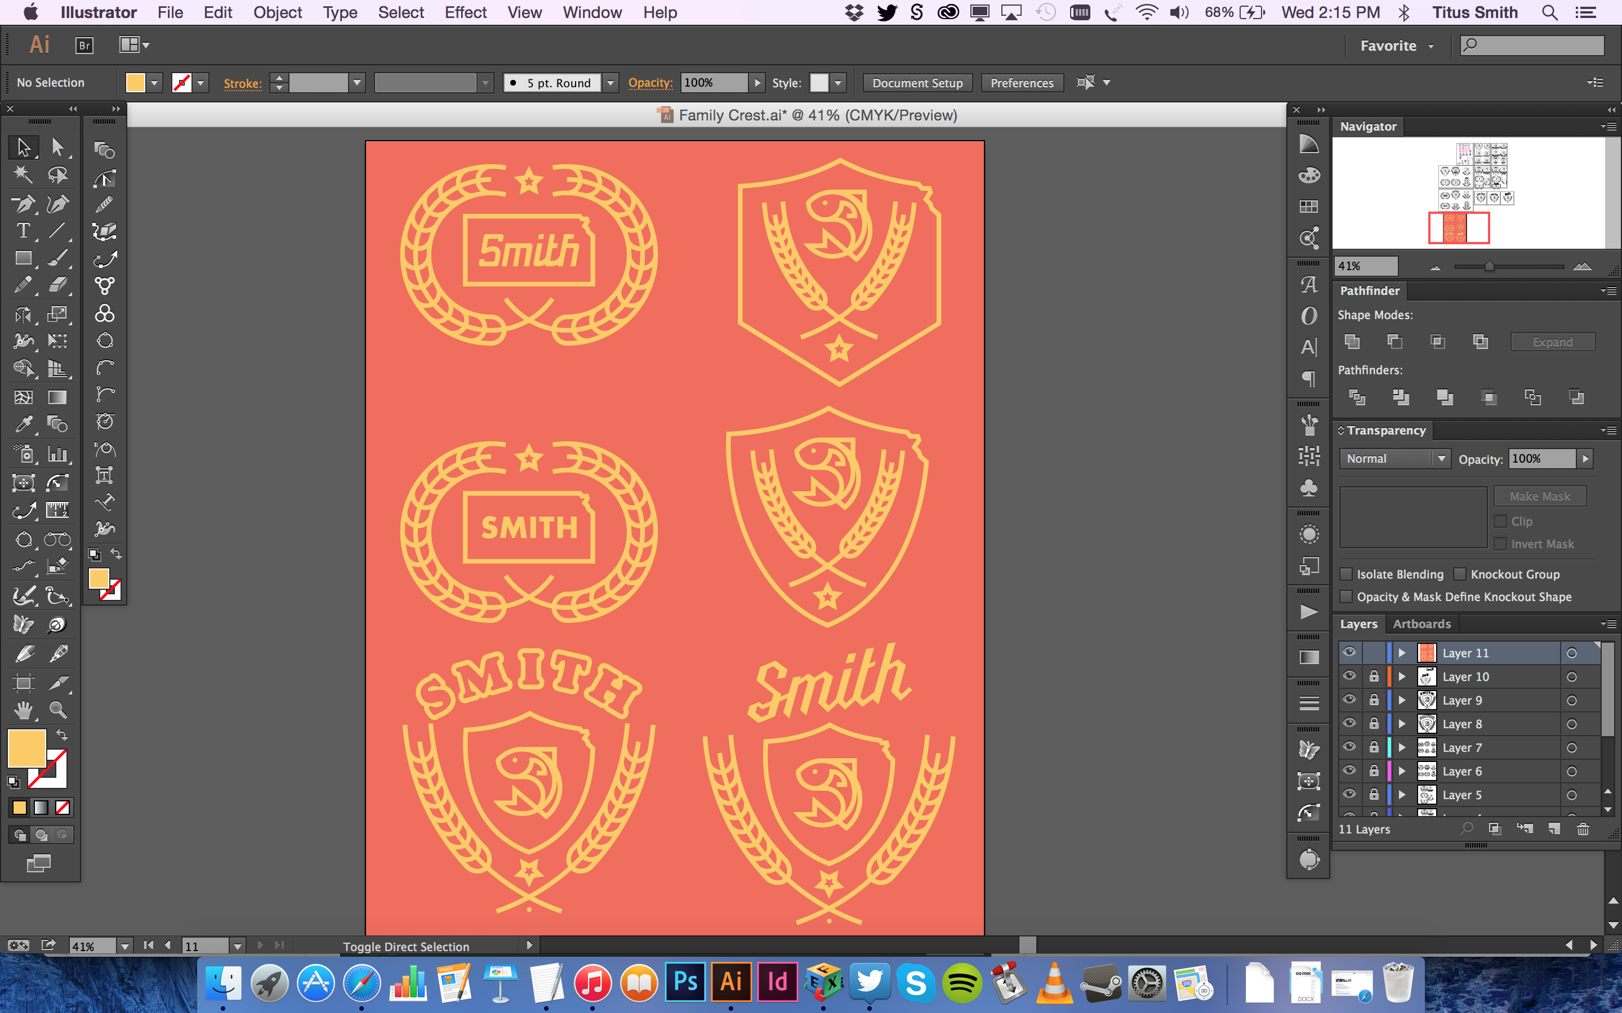Open the Favorite workspace switcher dropdown
1622x1013 pixels.
[x=1397, y=46]
